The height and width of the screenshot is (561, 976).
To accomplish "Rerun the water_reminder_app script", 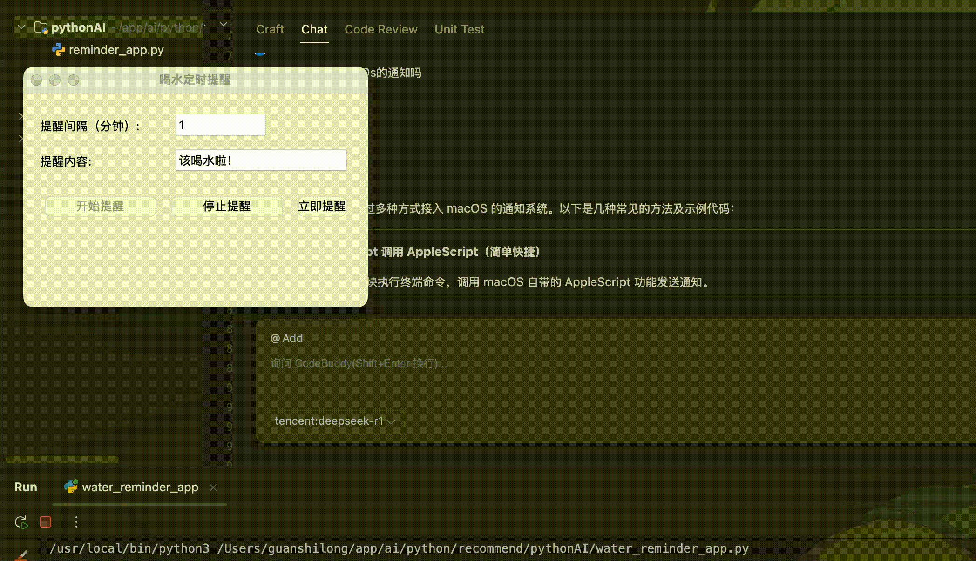I will pyautogui.click(x=21, y=522).
